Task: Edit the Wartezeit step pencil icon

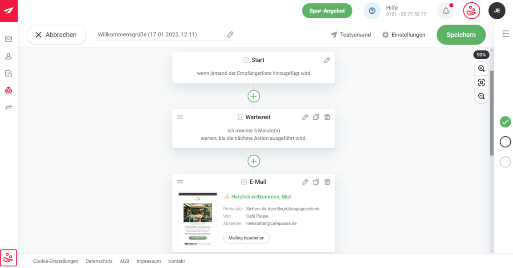Action: [305, 117]
